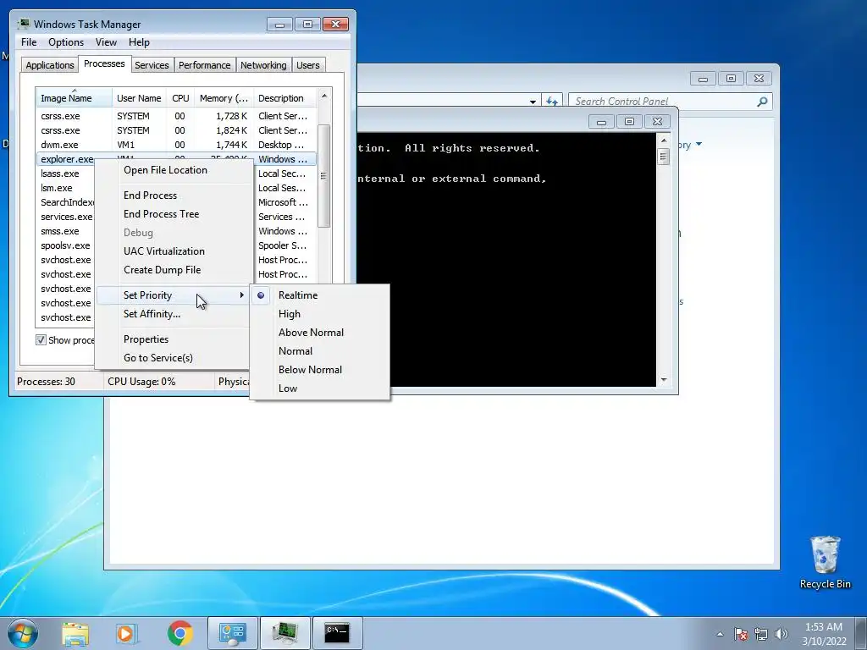Open Windows Explorer from the taskbar

tap(75, 633)
